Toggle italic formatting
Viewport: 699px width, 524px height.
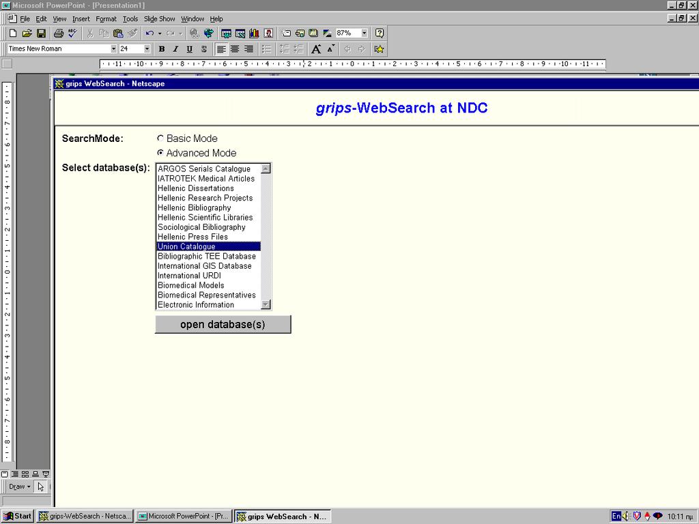coord(175,49)
